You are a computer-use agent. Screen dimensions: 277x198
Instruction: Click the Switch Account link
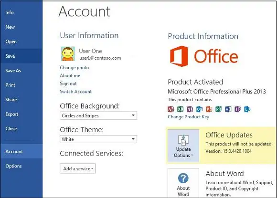tap(75, 92)
